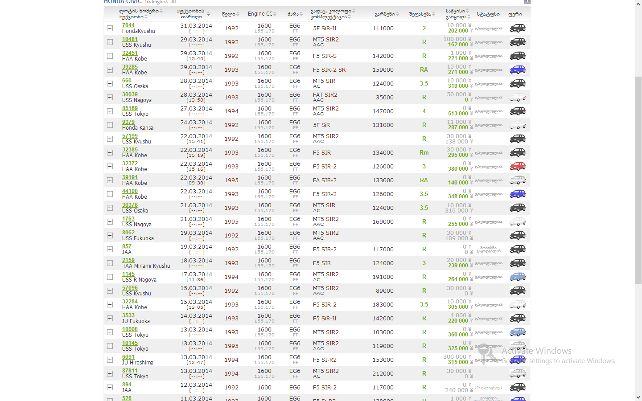
Task: Select the light blue car icon for lot 1145
Action: [x=518, y=277]
